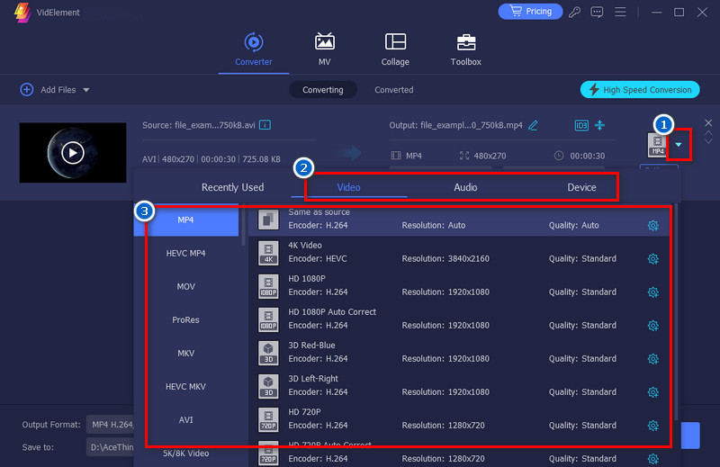Click the compress video icon beside ID3
The width and height of the screenshot is (720, 467).
tap(600, 125)
